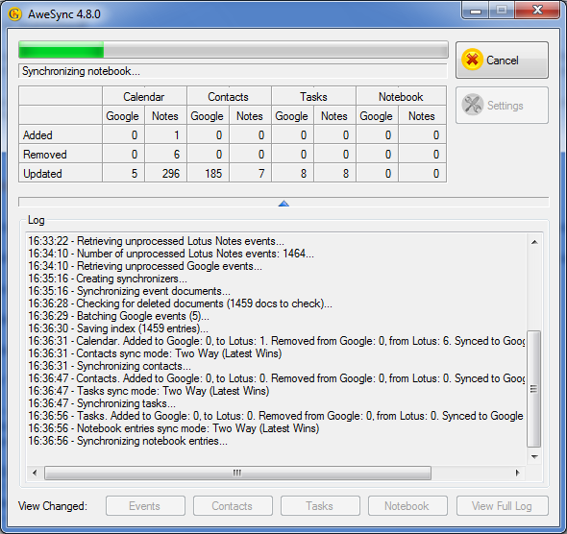567x534 pixels.
Task: Select the Notebook column header
Action: tap(401, 96)
